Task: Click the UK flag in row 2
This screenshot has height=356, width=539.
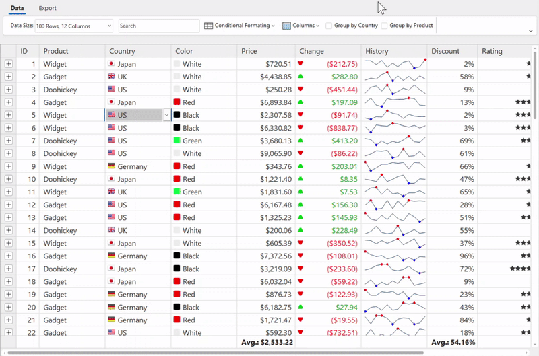Action: tap(112, 77)
